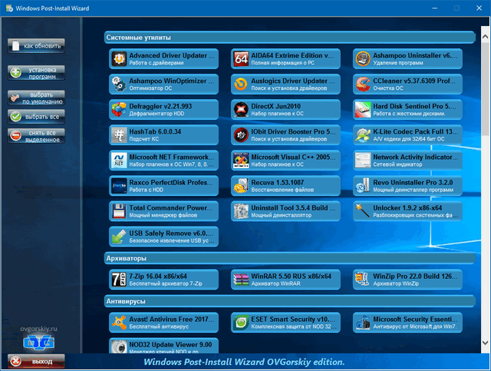Select the Avast! Antivirus Free icon

(x=119, y=321)
